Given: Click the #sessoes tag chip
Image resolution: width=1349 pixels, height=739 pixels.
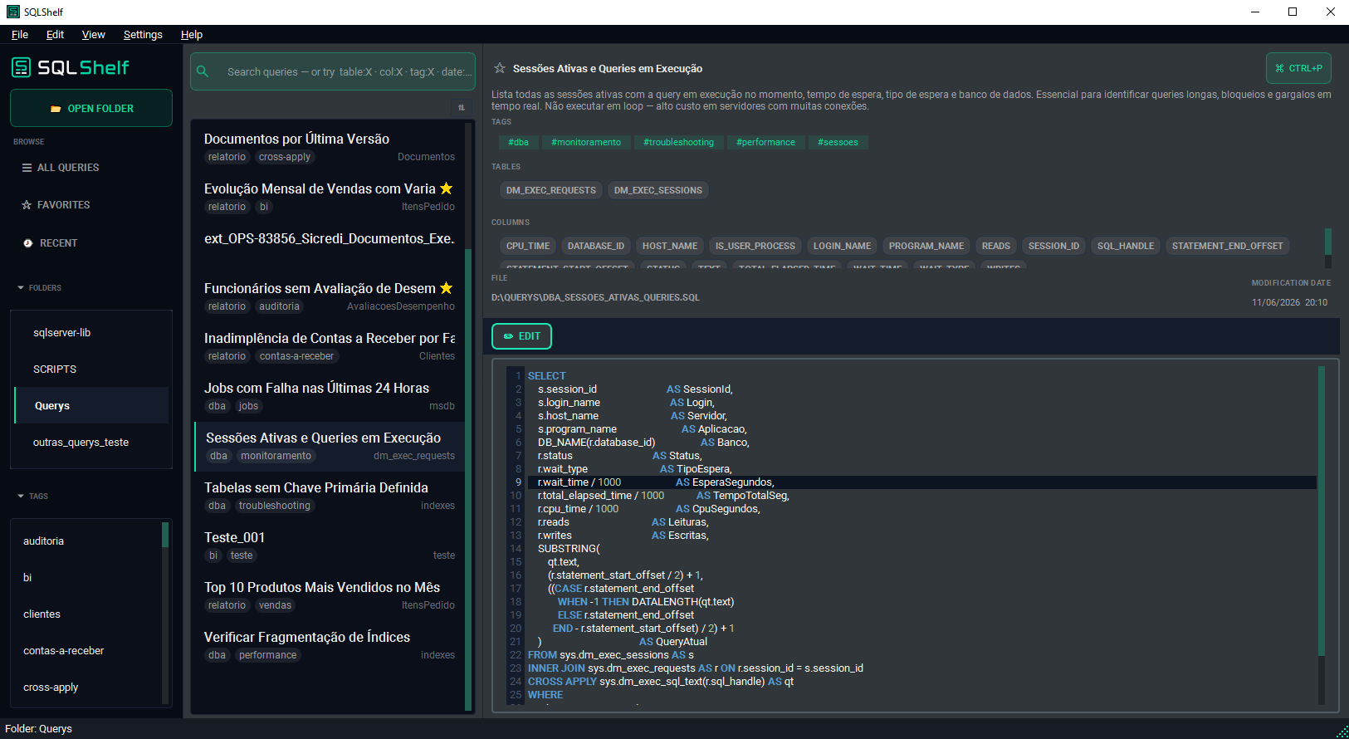Looking at the screenshot, I should (838, 142).
